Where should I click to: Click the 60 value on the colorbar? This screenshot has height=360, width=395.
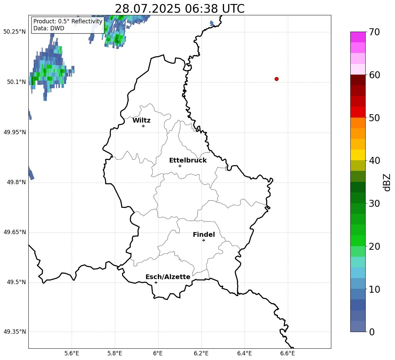(374, 75)
